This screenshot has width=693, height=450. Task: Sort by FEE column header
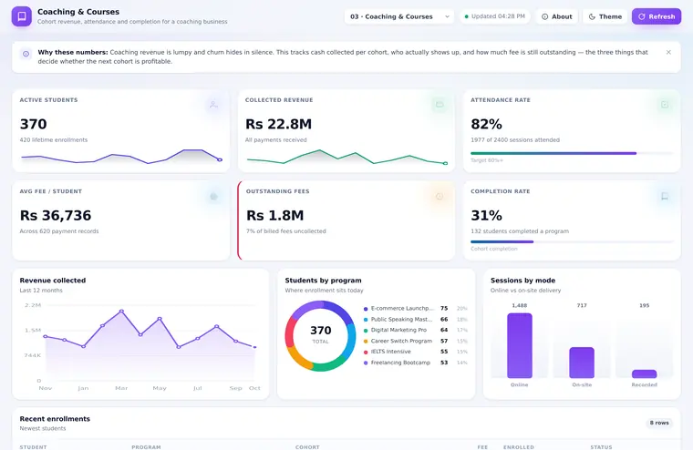point(482,447)
